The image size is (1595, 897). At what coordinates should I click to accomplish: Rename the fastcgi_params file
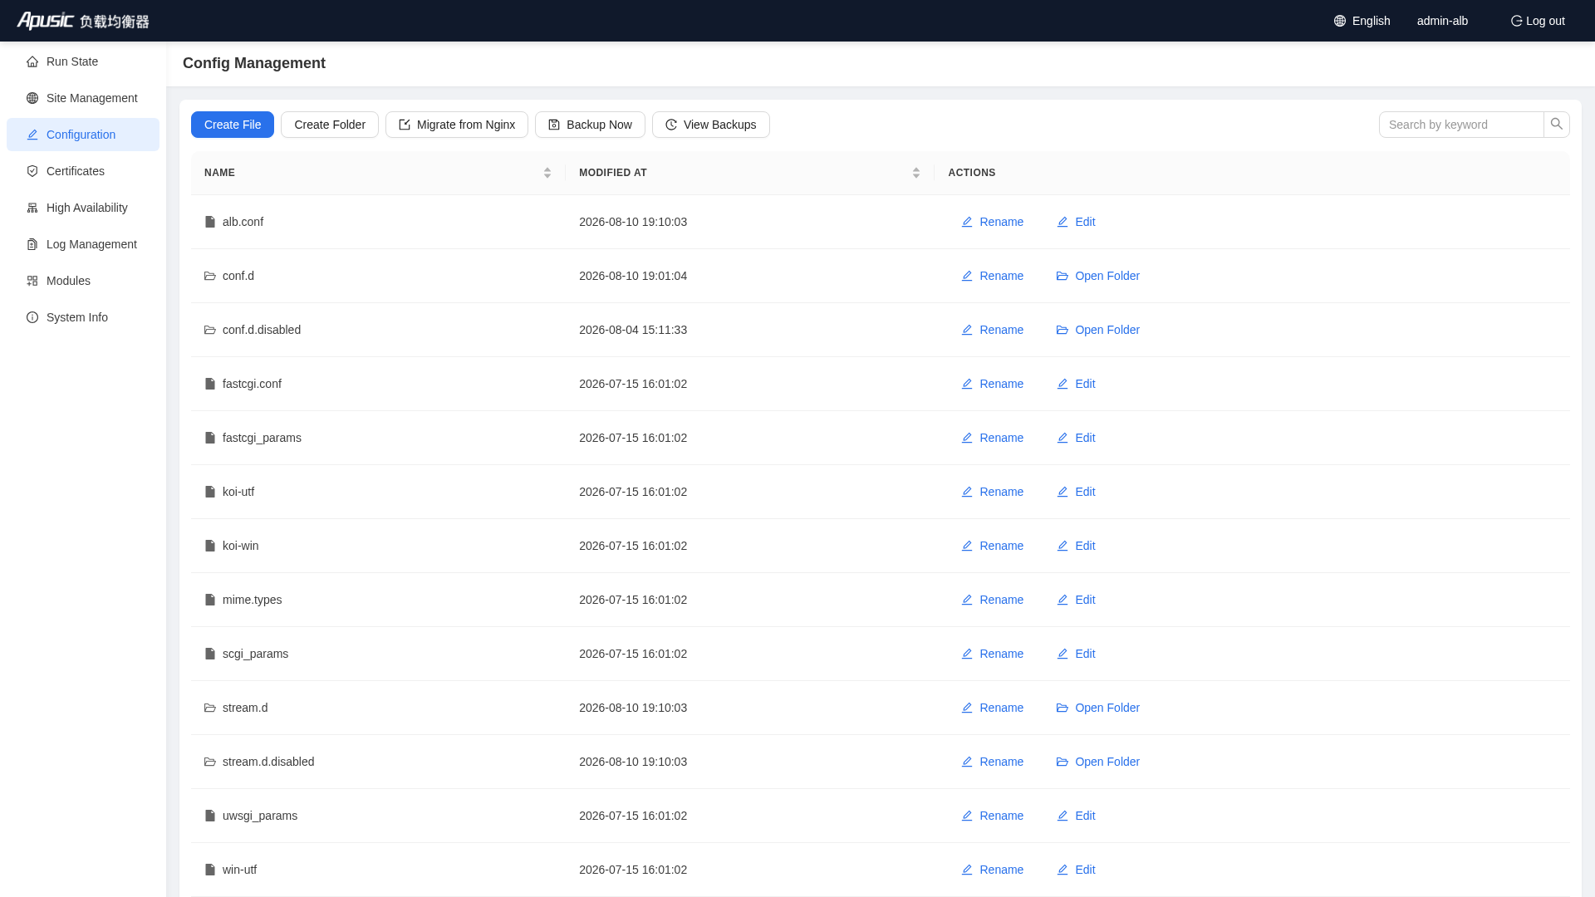(993, 438)
